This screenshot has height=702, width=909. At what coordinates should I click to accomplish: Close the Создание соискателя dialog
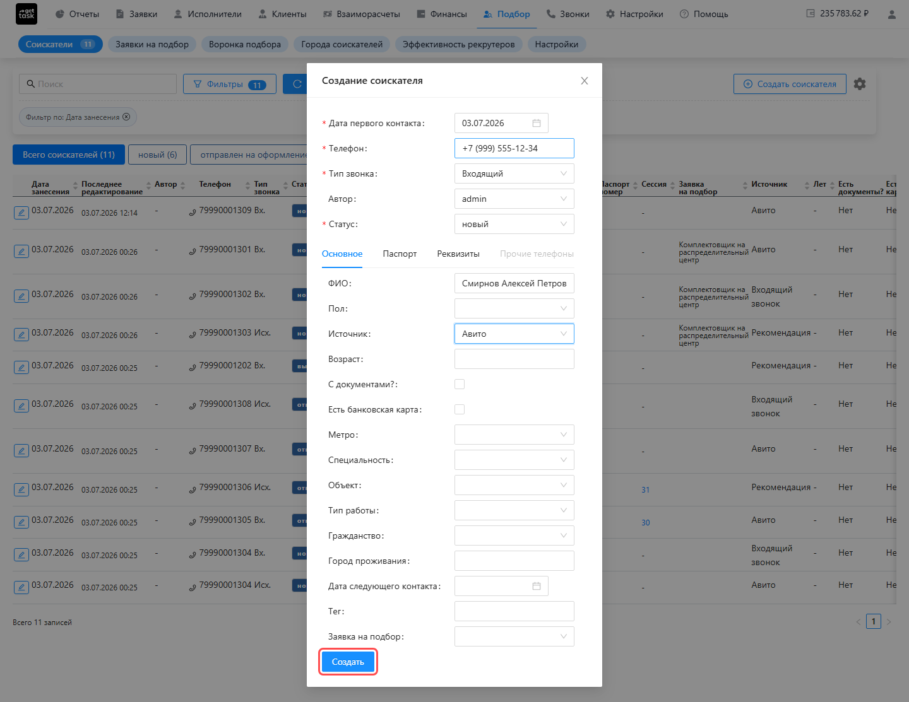(585, 81)
